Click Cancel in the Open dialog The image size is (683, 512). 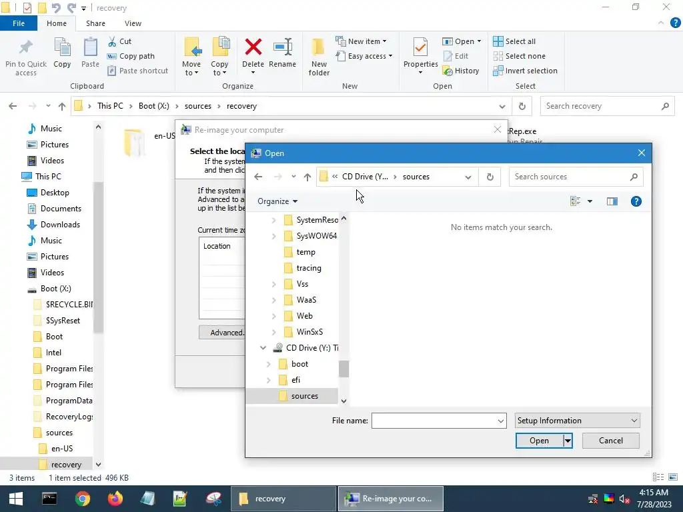(611, 441)
